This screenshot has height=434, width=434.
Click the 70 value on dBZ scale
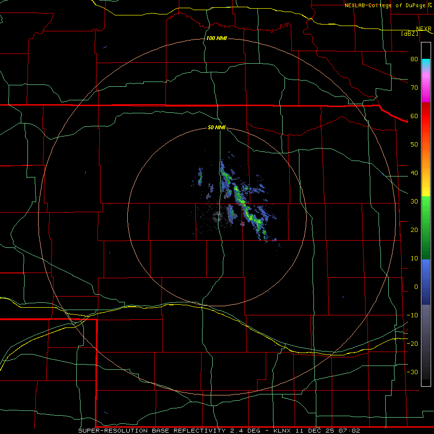point(414,88)
